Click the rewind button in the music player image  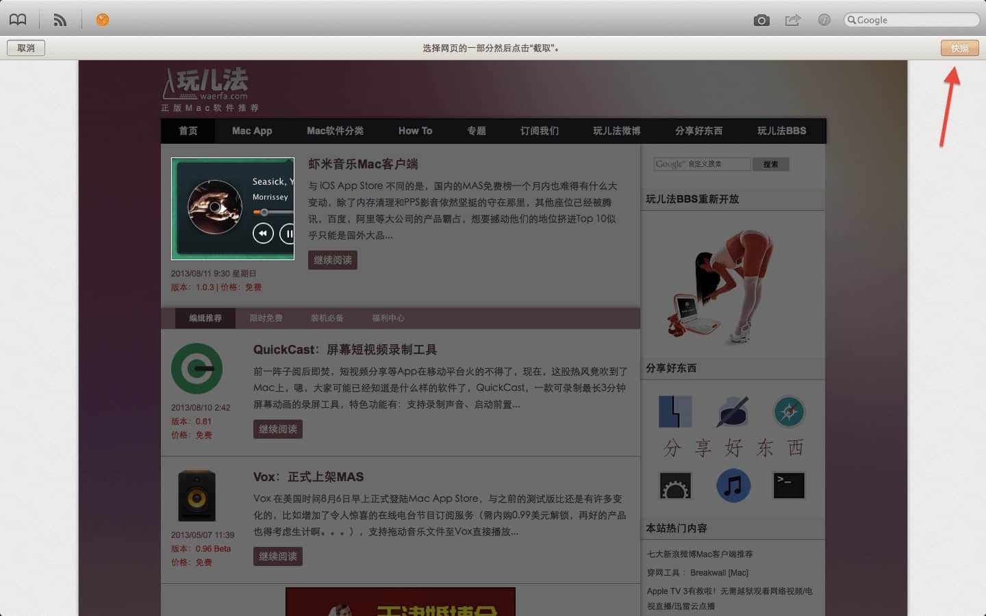coord(263,233)
